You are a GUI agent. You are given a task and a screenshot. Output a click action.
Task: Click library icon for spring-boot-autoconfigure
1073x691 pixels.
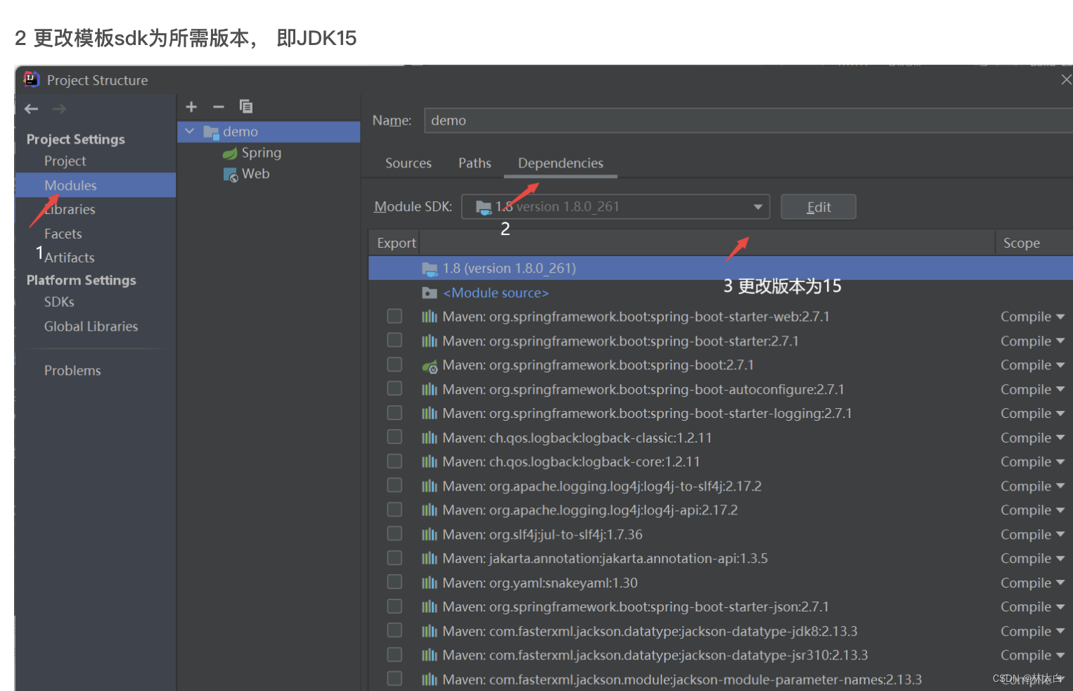430,389
